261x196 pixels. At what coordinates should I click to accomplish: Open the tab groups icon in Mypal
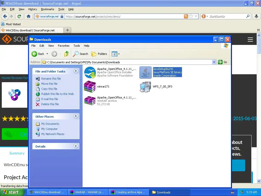pos(258,30)
